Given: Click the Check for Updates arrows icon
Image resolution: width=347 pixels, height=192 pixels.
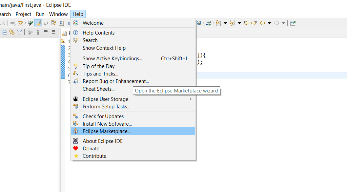Looking at the screenshot, I should [x=76, y=116].
